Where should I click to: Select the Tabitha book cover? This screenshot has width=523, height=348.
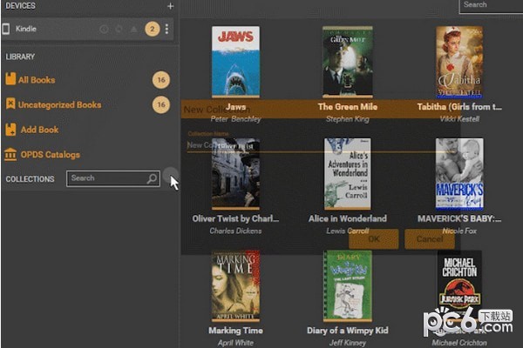click(x=459, y=62)
